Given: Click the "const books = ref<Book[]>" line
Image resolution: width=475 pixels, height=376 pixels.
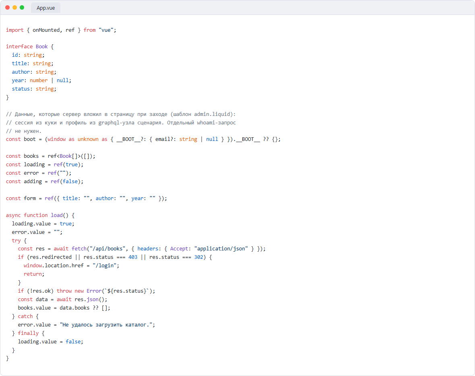Looking at the screenshot, I should 51,156.
